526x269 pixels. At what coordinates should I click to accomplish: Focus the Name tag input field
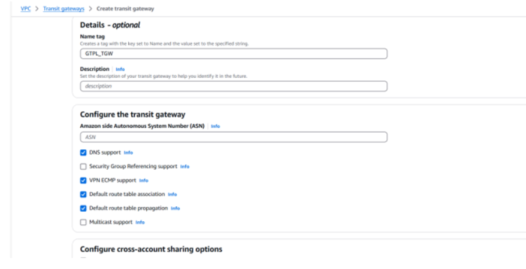point(234,53)
